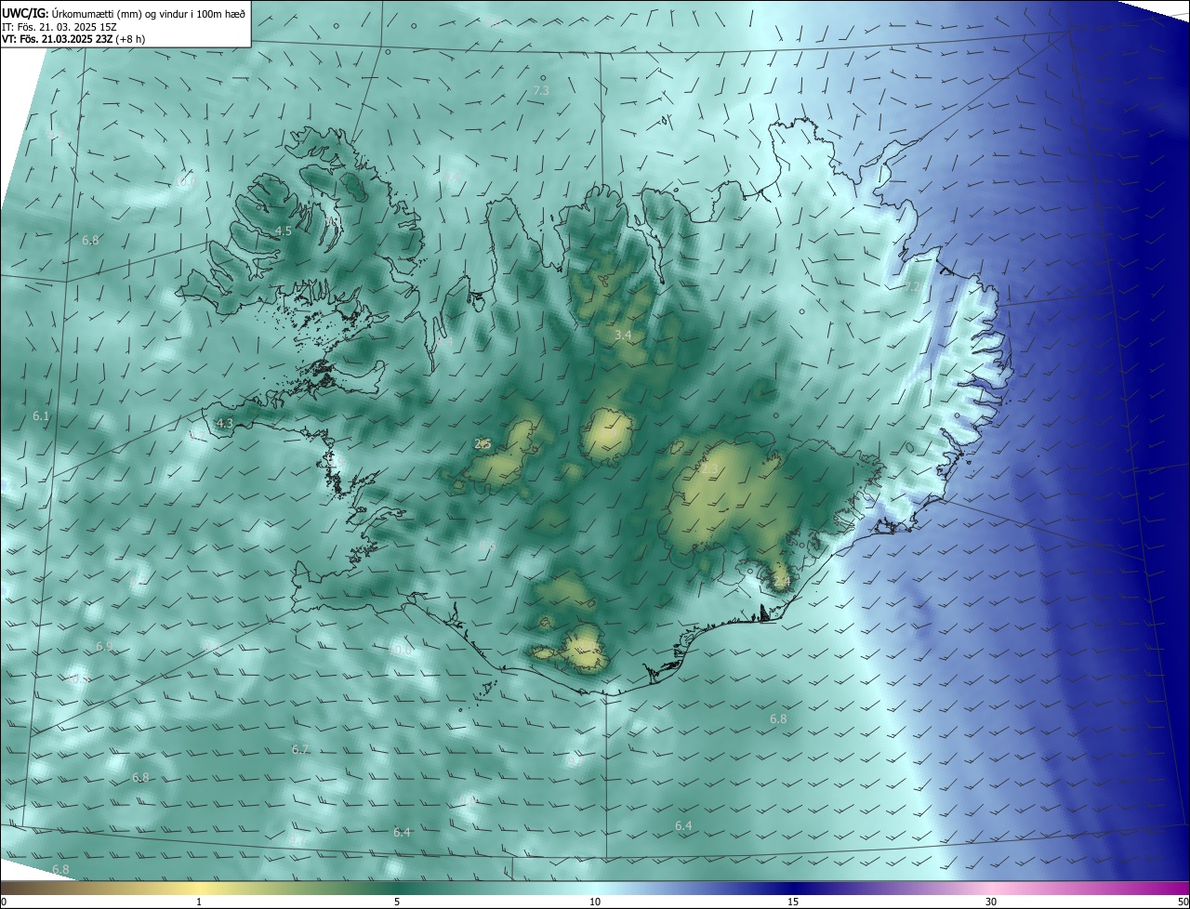The height and width of the screenshot is (909, 1190).
Task: Click the colorbar label '15'
Action: click(x=793, y=902)
